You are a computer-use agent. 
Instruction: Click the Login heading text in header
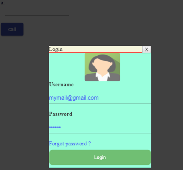(56, 49)
